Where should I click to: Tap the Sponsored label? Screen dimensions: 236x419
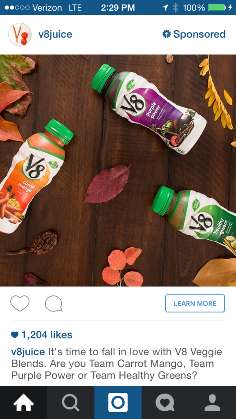point(200,34)
